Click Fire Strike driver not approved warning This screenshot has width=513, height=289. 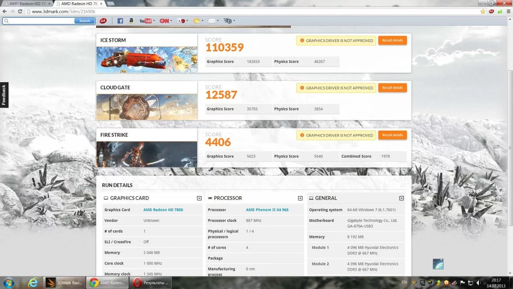[336, 135]
